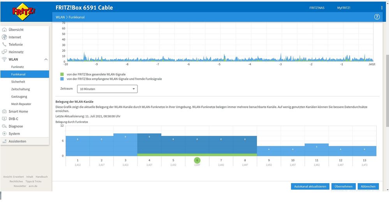Click the page vertical scrollbar
The height and width of the screenshot is (218, 389).
[x=387, y=89]
